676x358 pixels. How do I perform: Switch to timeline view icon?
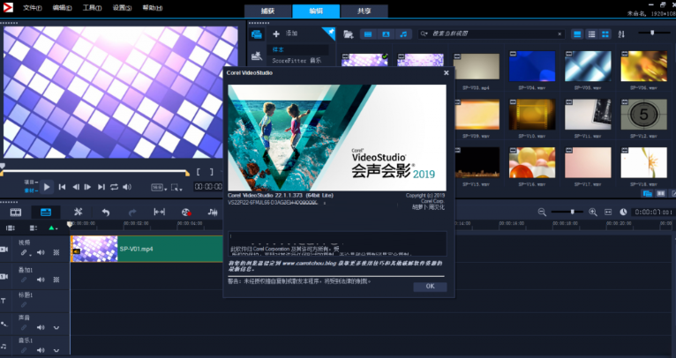(46, 212)
